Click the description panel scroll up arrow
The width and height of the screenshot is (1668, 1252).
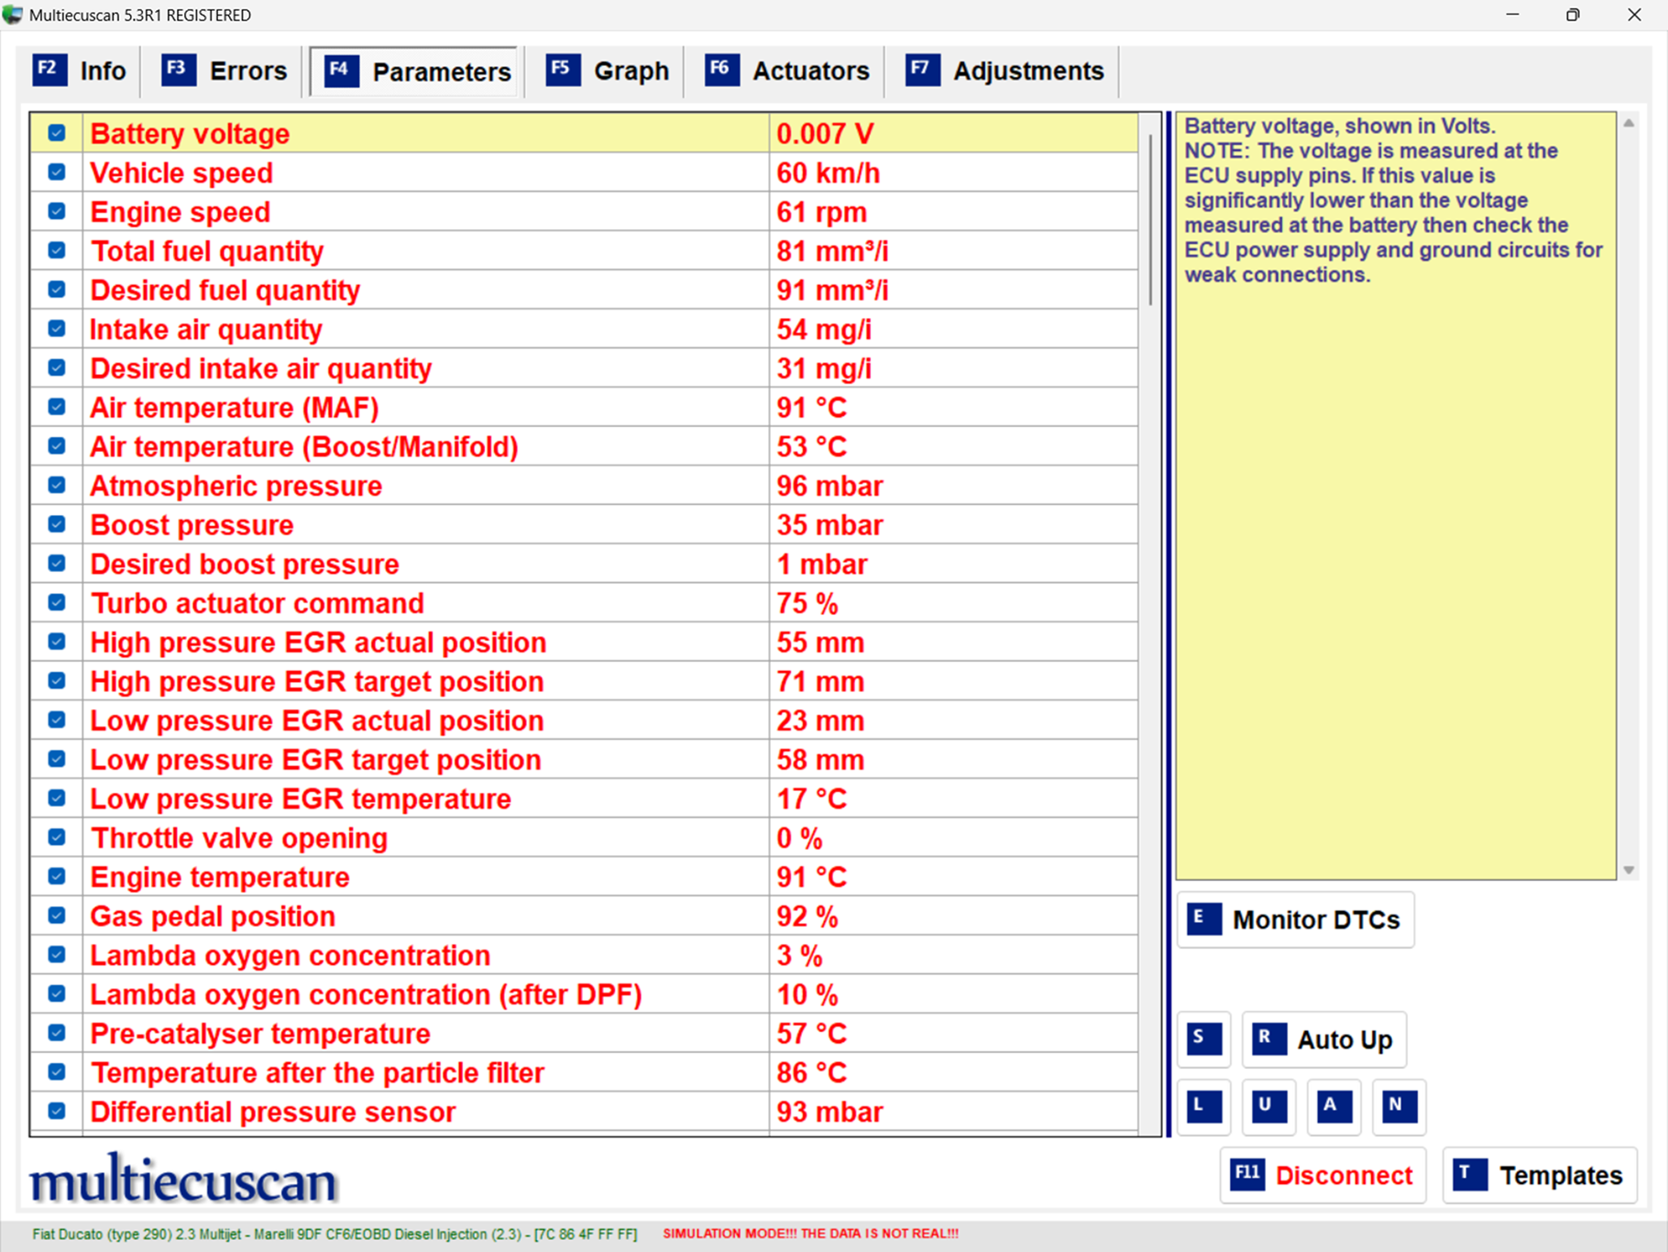coord(1629,123)
